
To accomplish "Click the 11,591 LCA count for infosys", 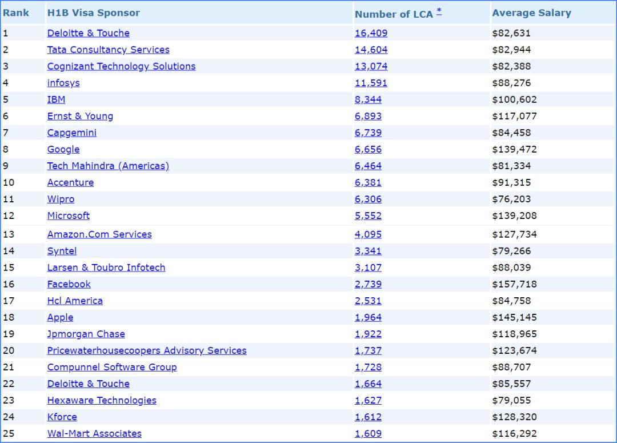I will [x=371, y=83].
